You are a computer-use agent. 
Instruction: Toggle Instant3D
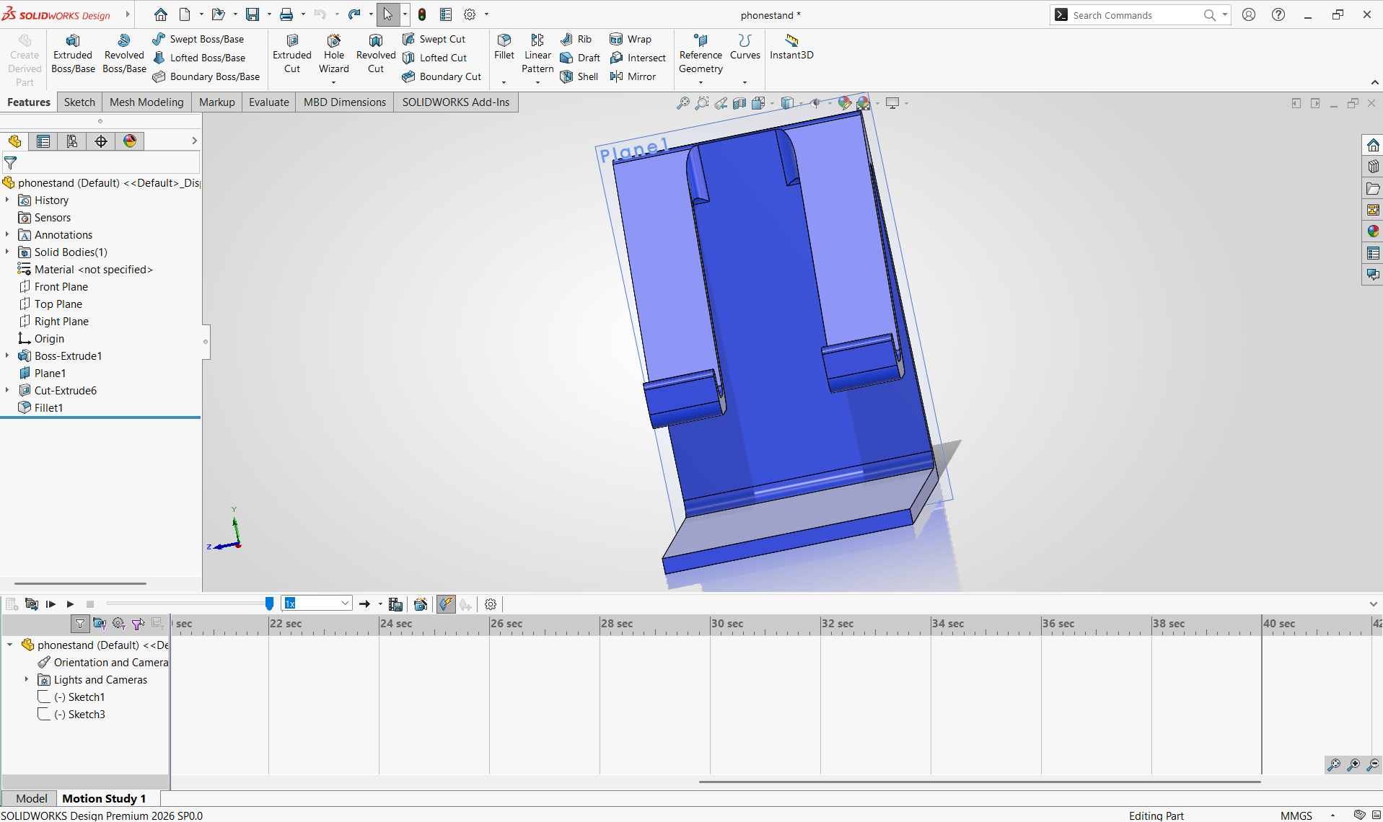pyautogui.click(x=791, y=48)
